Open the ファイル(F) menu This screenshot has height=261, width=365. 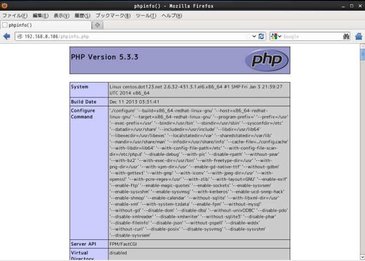tap(15, 16)
